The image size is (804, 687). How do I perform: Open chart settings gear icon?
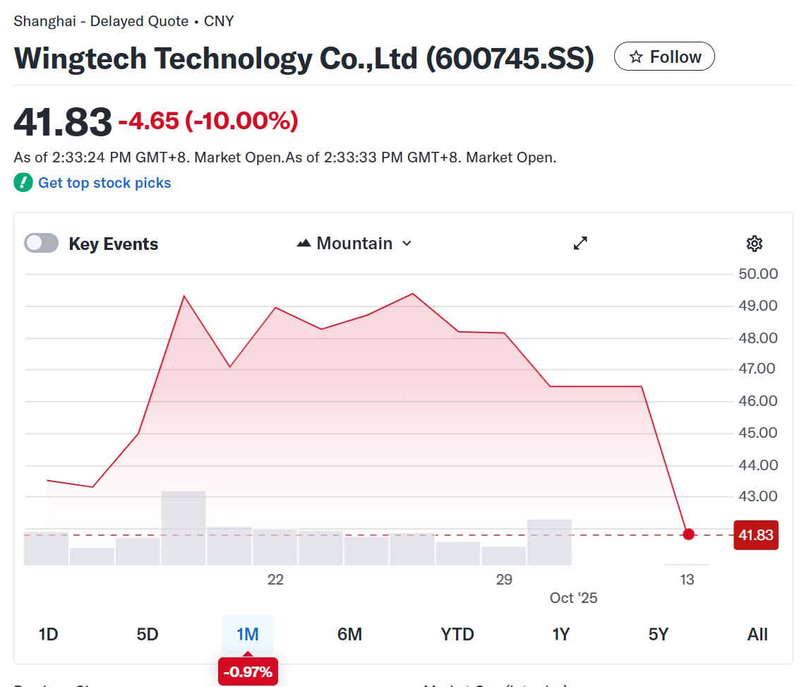pos(754,244)
